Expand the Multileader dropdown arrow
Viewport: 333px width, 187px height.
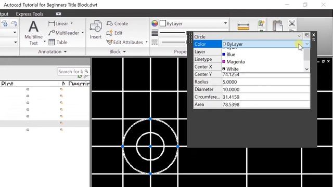pyautogui.click(x=82, y=33)
